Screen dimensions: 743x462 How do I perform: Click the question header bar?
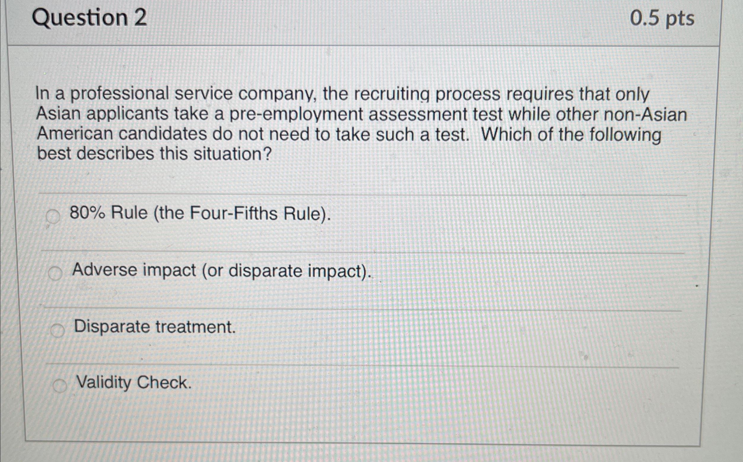click(367, 21)
